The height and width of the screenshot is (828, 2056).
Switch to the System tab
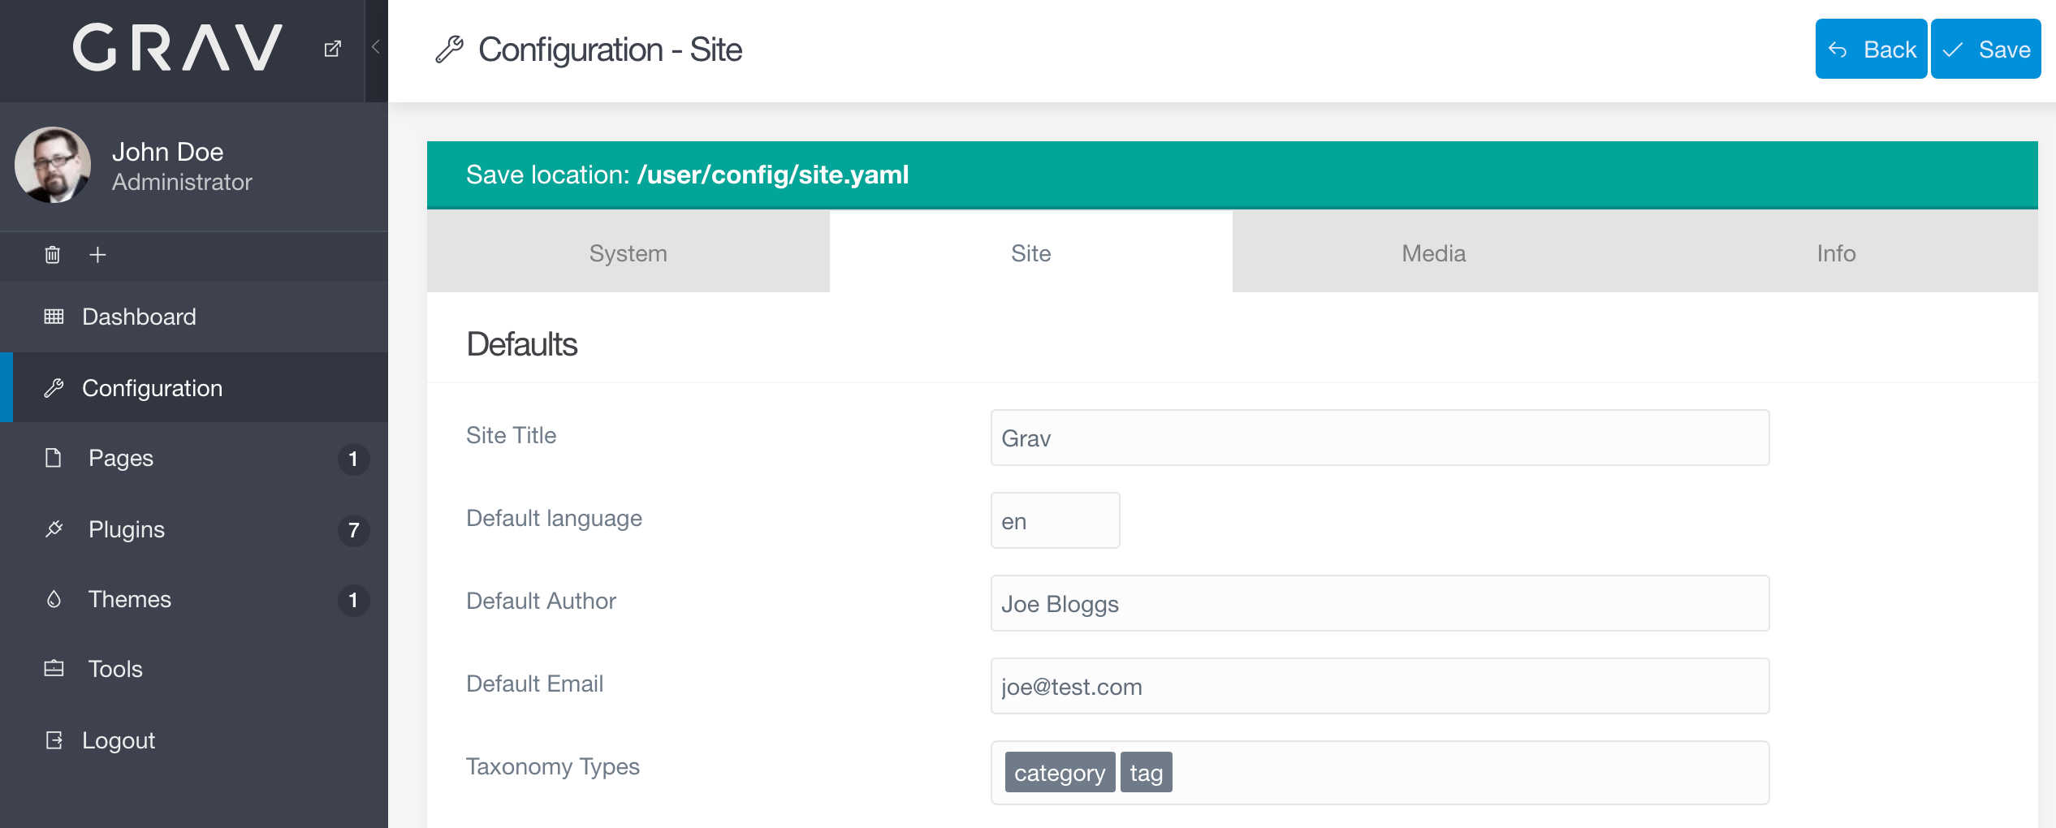[627, 252]
